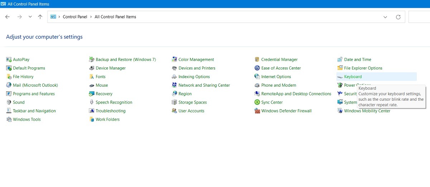The height and width of the screenshot is (187, 430).
Task: Click All Control Panel Items breadcrumb
Action: click(x=115, y=17)
